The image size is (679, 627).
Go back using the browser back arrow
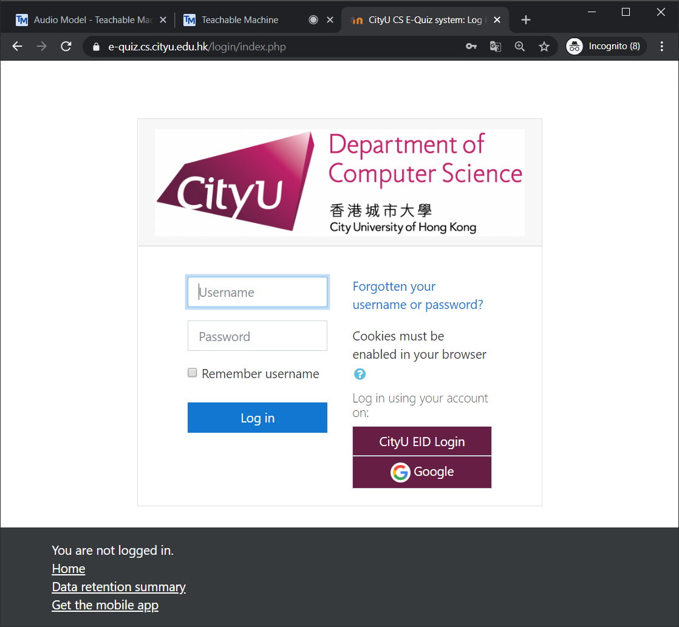pos(18,46)
